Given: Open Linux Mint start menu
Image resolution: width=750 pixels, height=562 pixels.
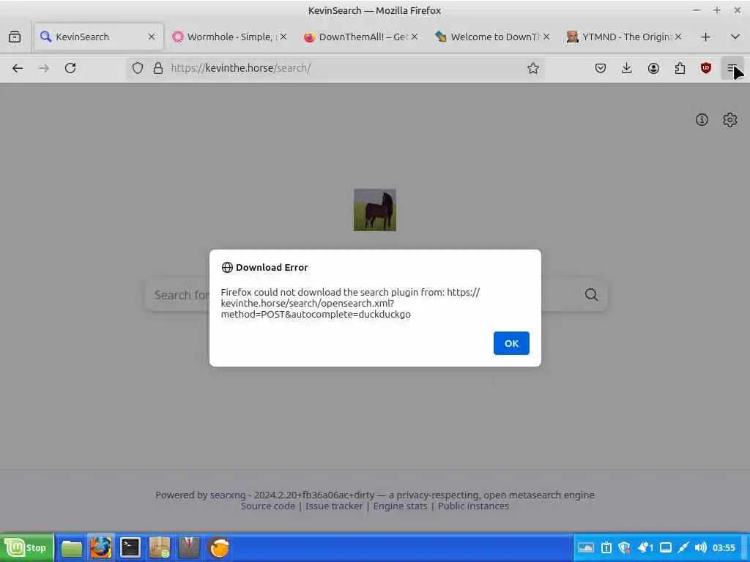Looking at the screenshot, I should click(26, 547).
